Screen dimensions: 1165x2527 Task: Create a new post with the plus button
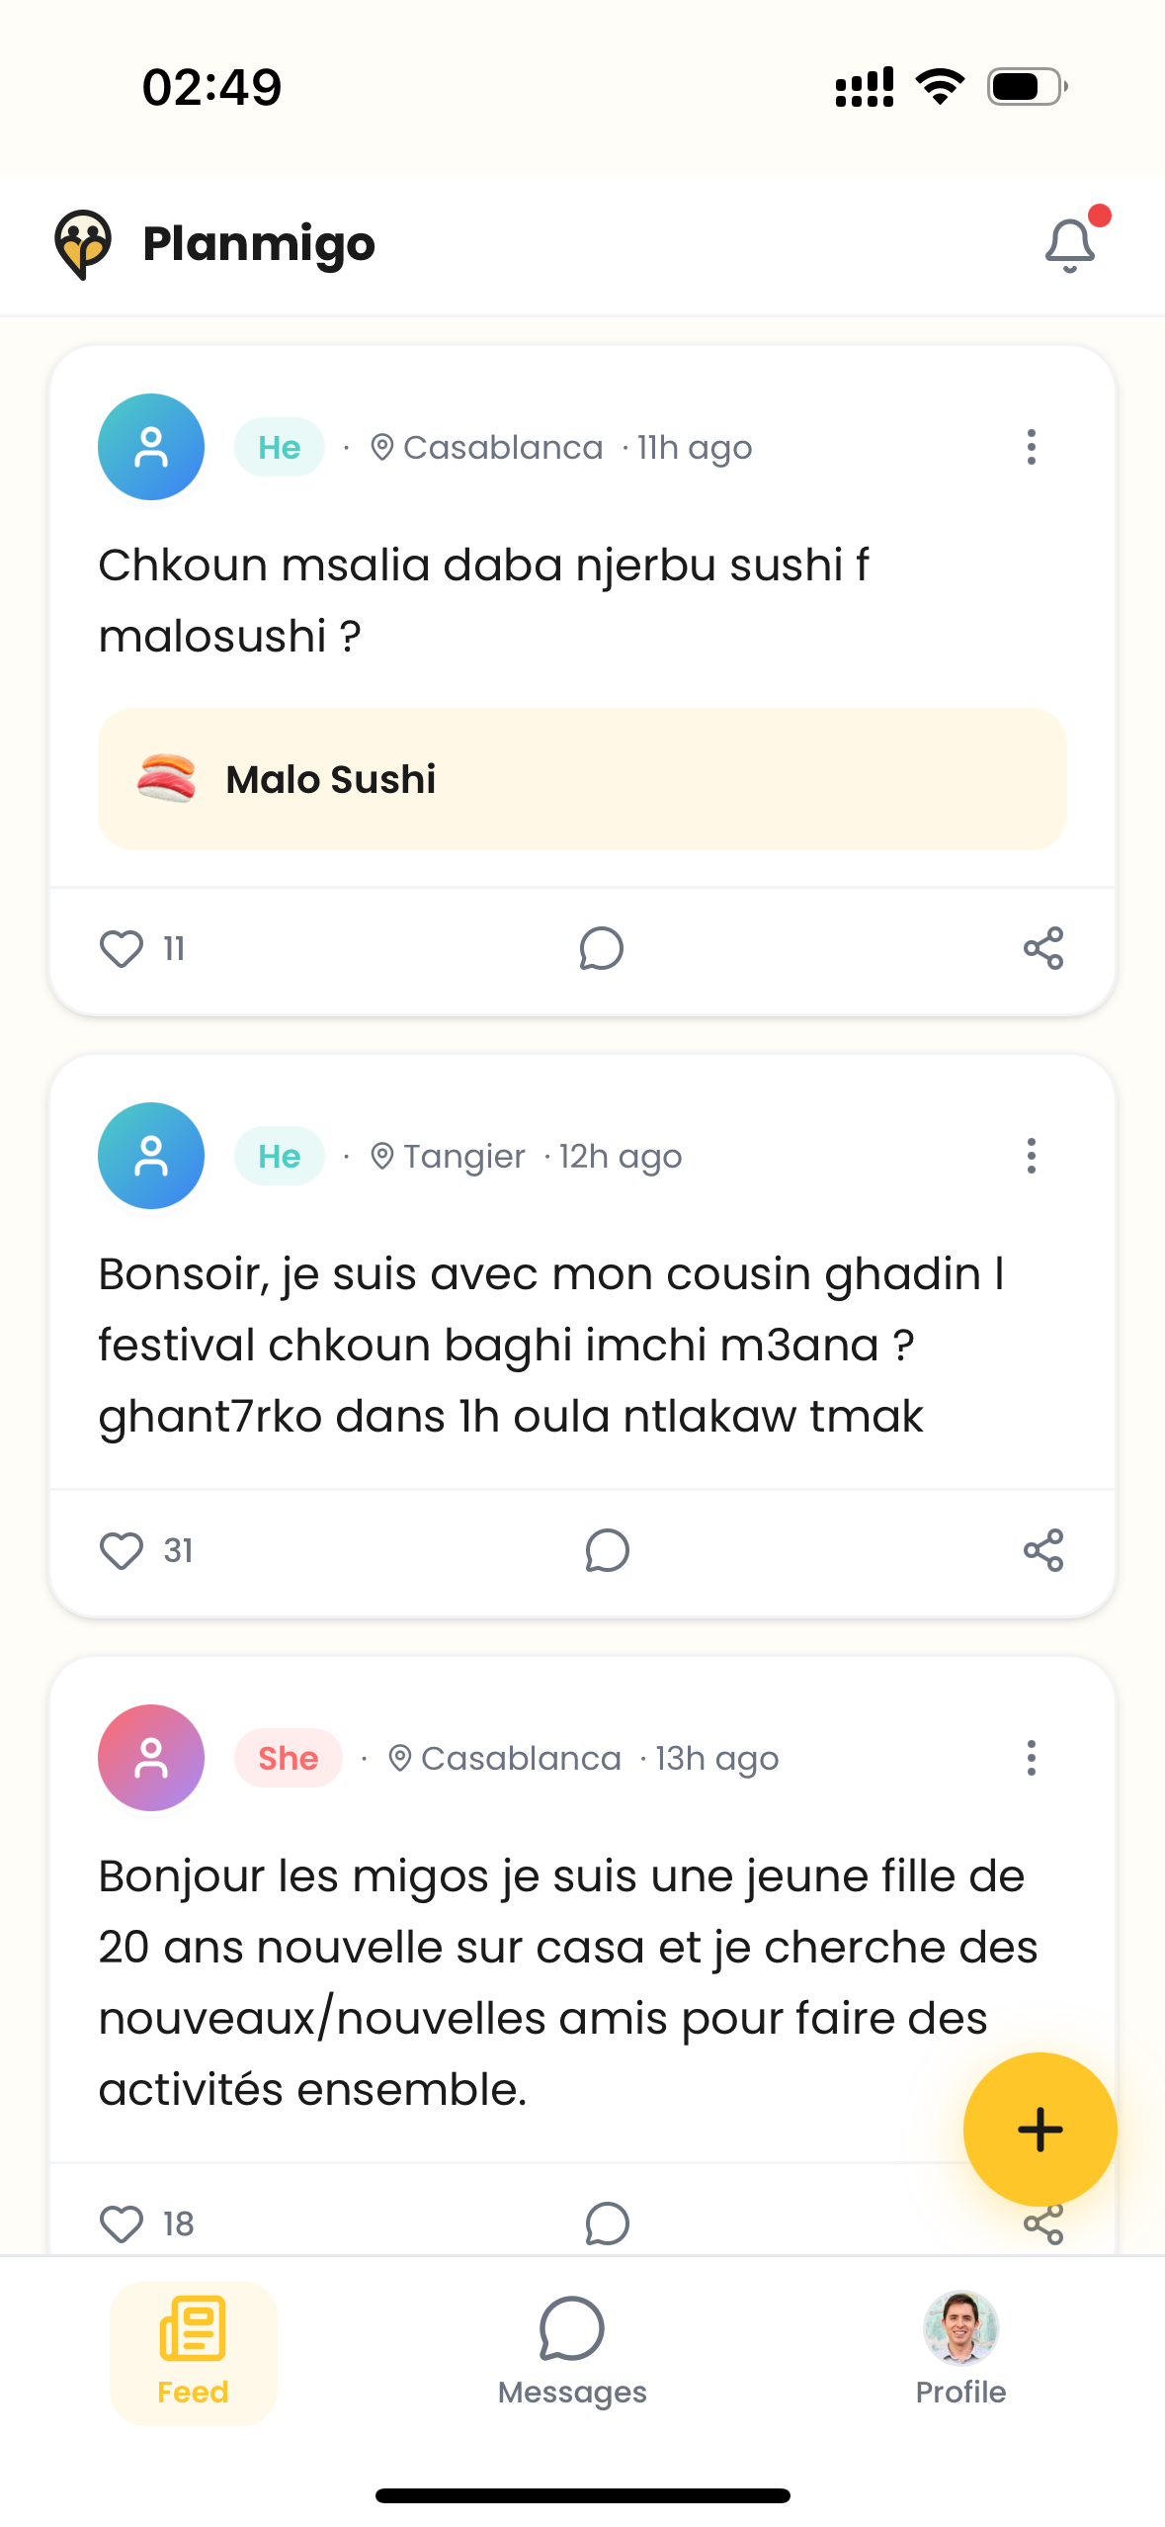click(1039, 2130)
